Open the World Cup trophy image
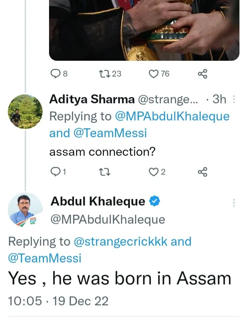Viewport: 247px width, 323px height. [144, 30]
